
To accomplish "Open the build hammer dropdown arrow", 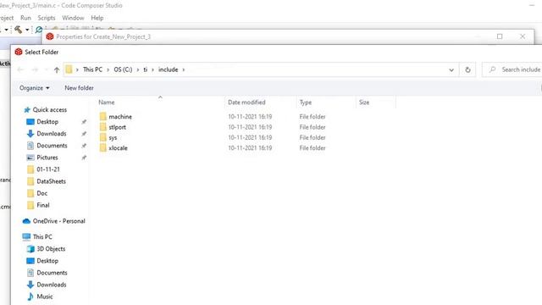I will [27, 30].
